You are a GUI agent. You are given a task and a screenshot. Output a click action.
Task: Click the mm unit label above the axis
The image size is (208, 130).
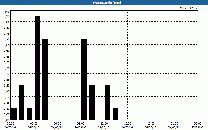[7, 12]
